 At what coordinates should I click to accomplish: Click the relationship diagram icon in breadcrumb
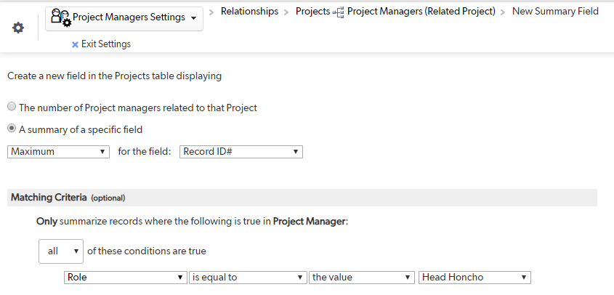[339, 13]
